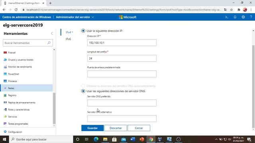
Task: Open Task View from the taskbar
Action: 86,139
